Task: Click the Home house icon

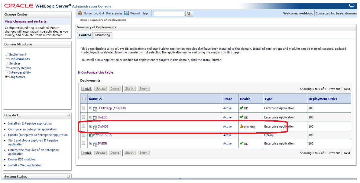Action: [80, 13]
